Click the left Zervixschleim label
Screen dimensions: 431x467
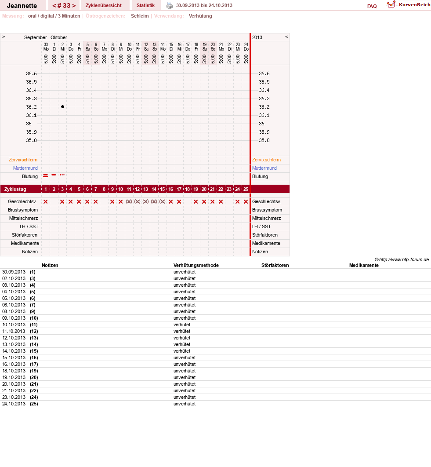23,160
